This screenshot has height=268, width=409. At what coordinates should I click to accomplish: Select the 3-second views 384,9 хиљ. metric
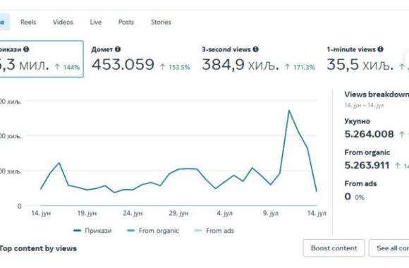click(x=258, y=59)
